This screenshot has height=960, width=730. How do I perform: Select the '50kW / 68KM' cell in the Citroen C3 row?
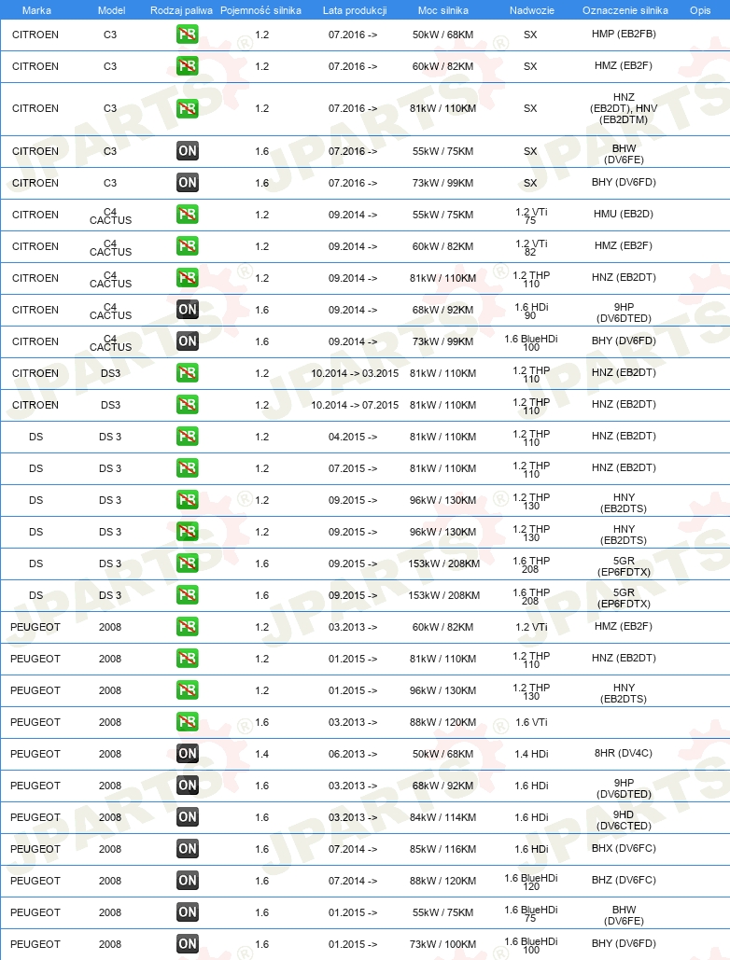coord(442,35)
